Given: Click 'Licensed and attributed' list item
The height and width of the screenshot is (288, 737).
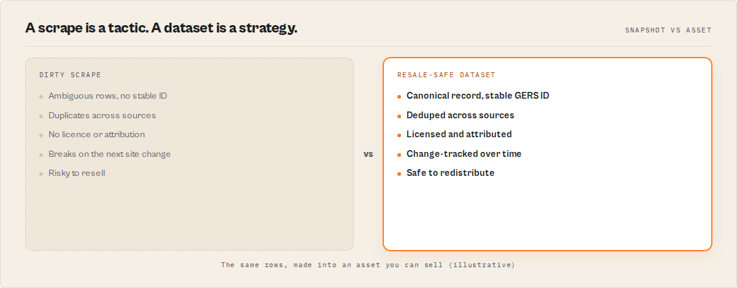Looking at the screenshot, I should [459, 134].
